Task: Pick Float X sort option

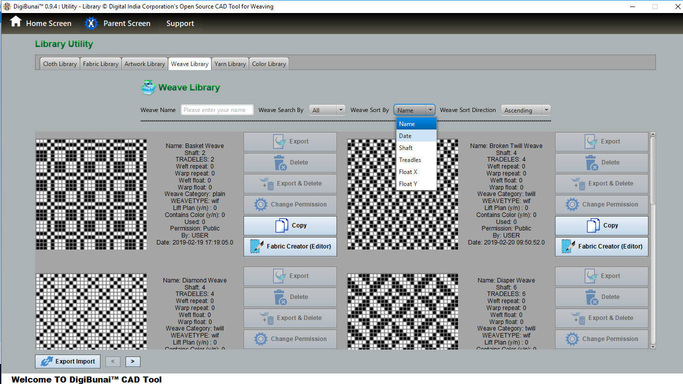Action: click(x=408, y=172)
